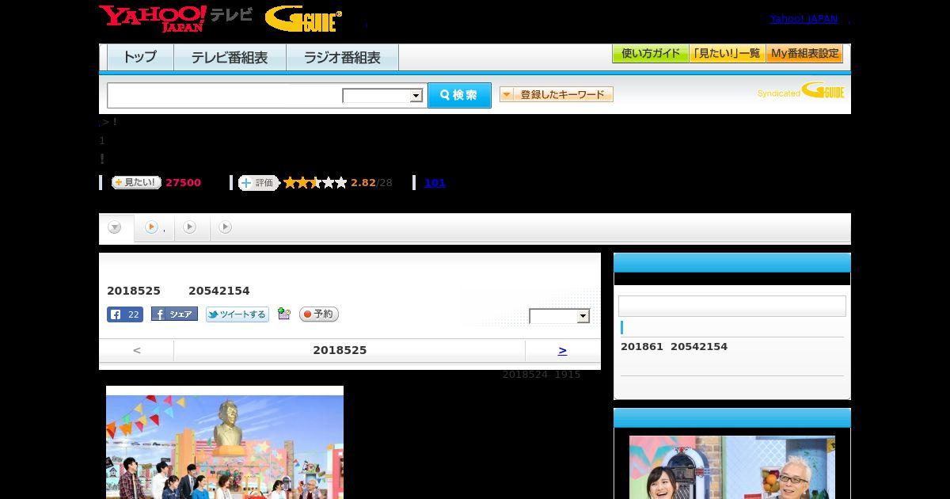Open the テレビ番組表 tab
This screenshot has height=499, width=950.
tap(230, 57)
